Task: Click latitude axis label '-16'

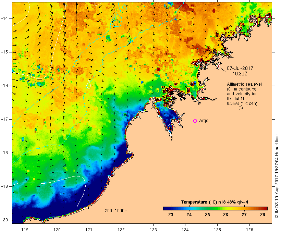Action: click(x=4, y=86)
